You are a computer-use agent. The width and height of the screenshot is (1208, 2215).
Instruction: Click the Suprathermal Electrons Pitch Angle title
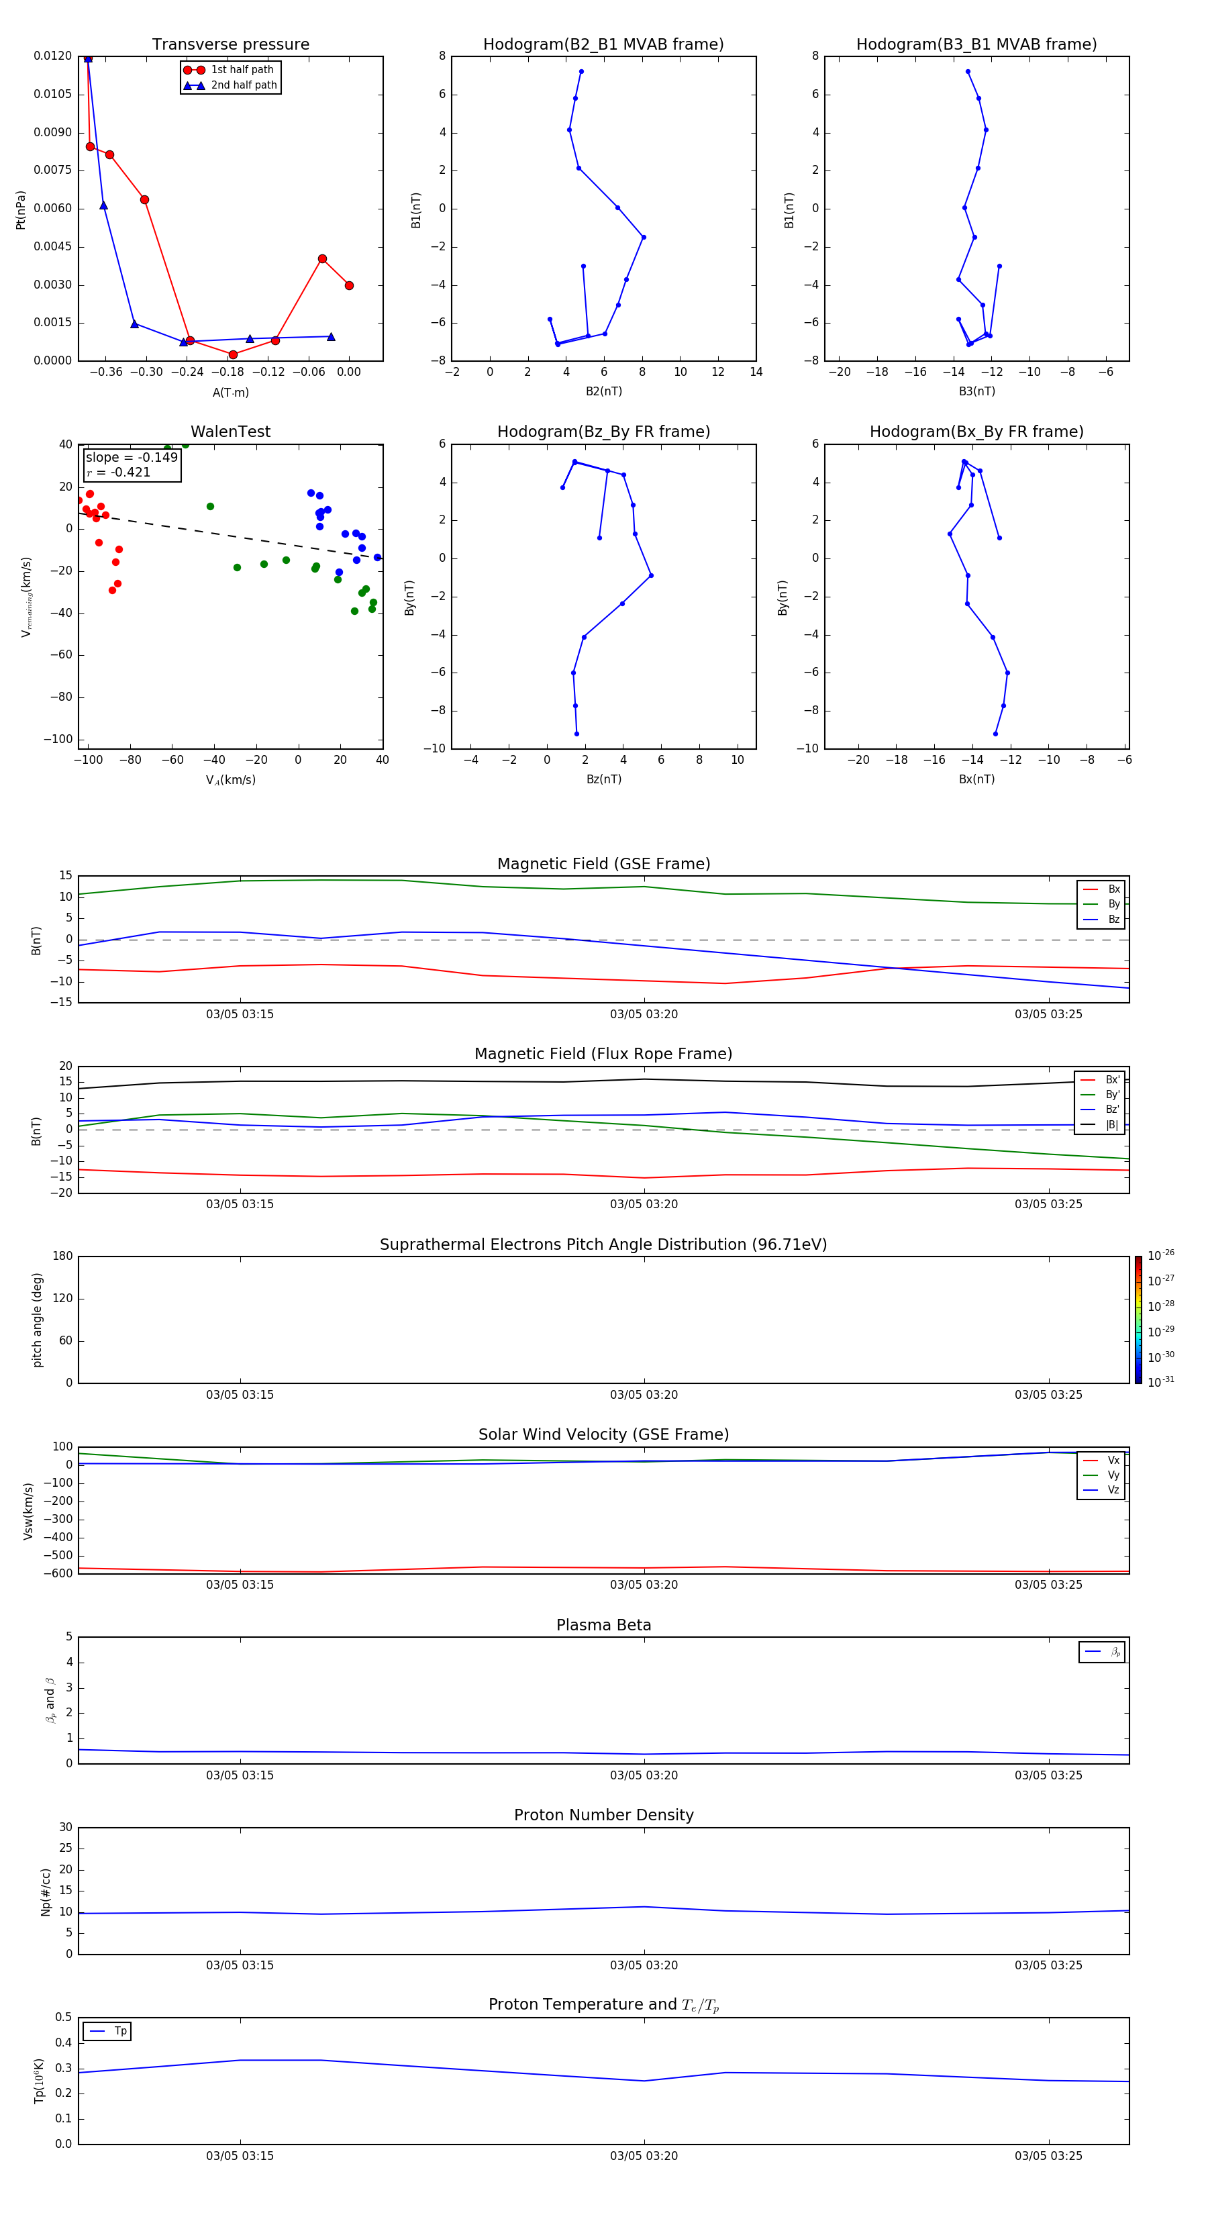(603, 1244)
